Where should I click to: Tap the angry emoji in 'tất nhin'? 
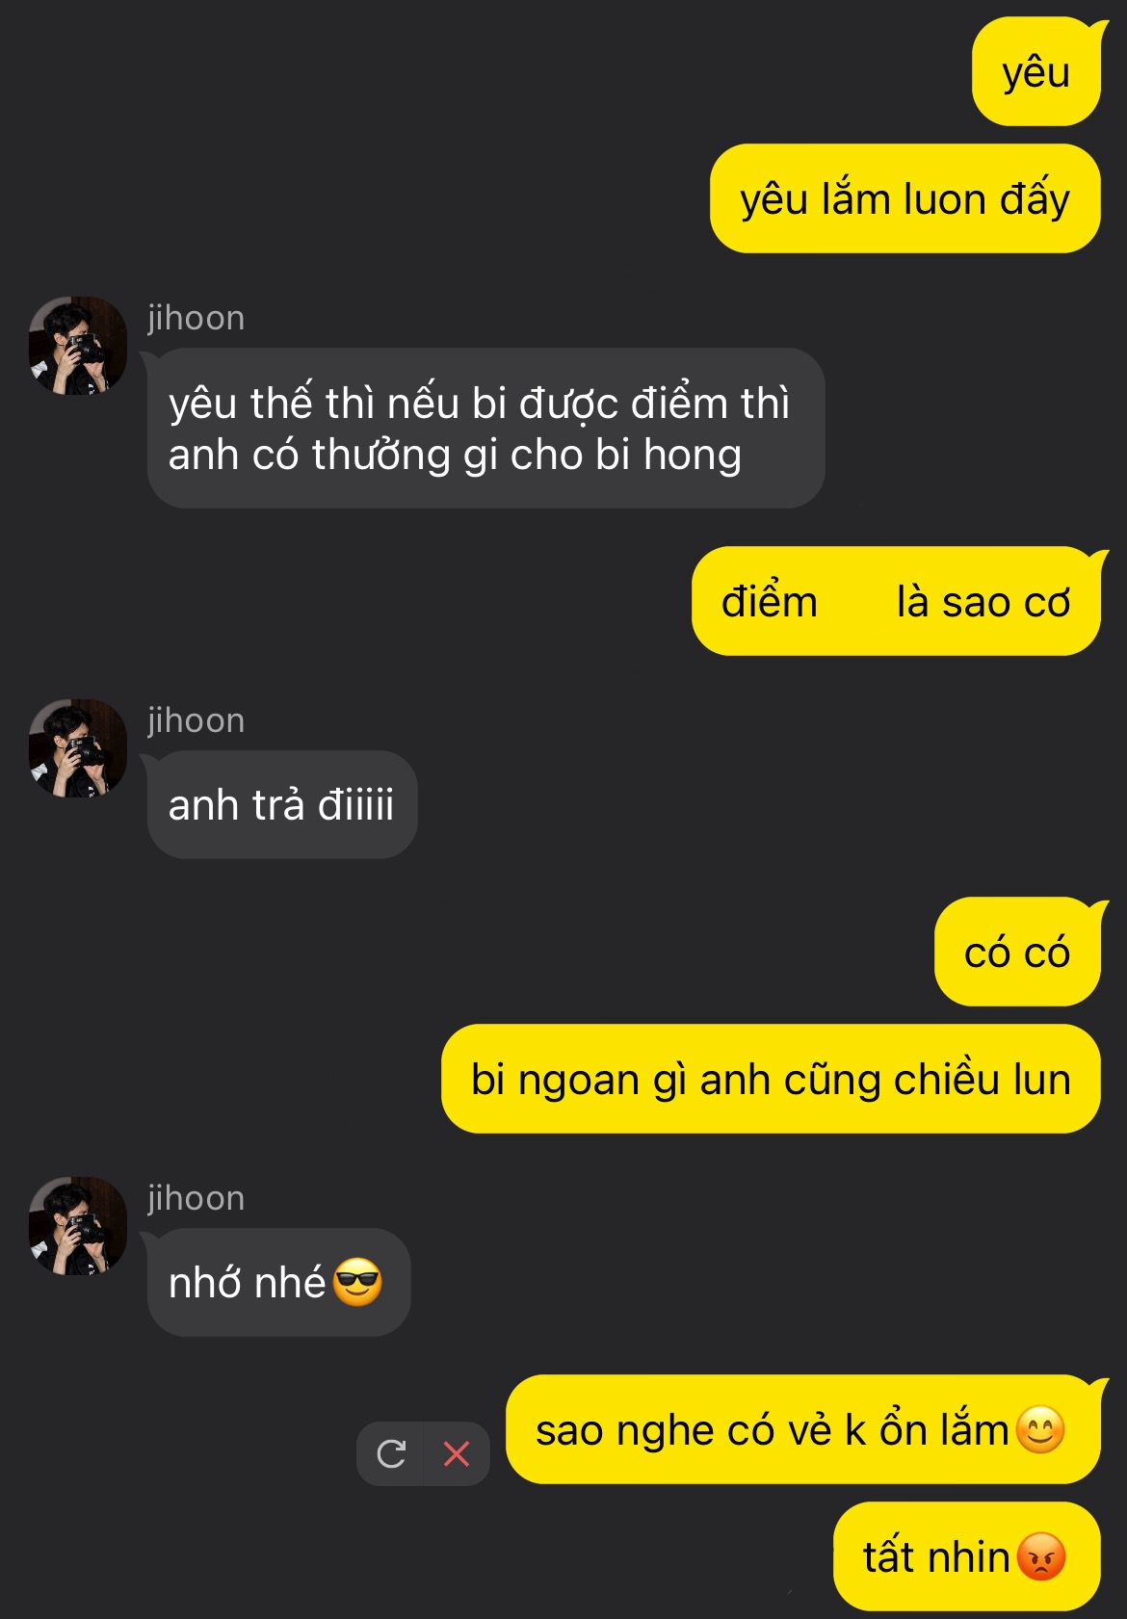[x=1041, y=1555]
